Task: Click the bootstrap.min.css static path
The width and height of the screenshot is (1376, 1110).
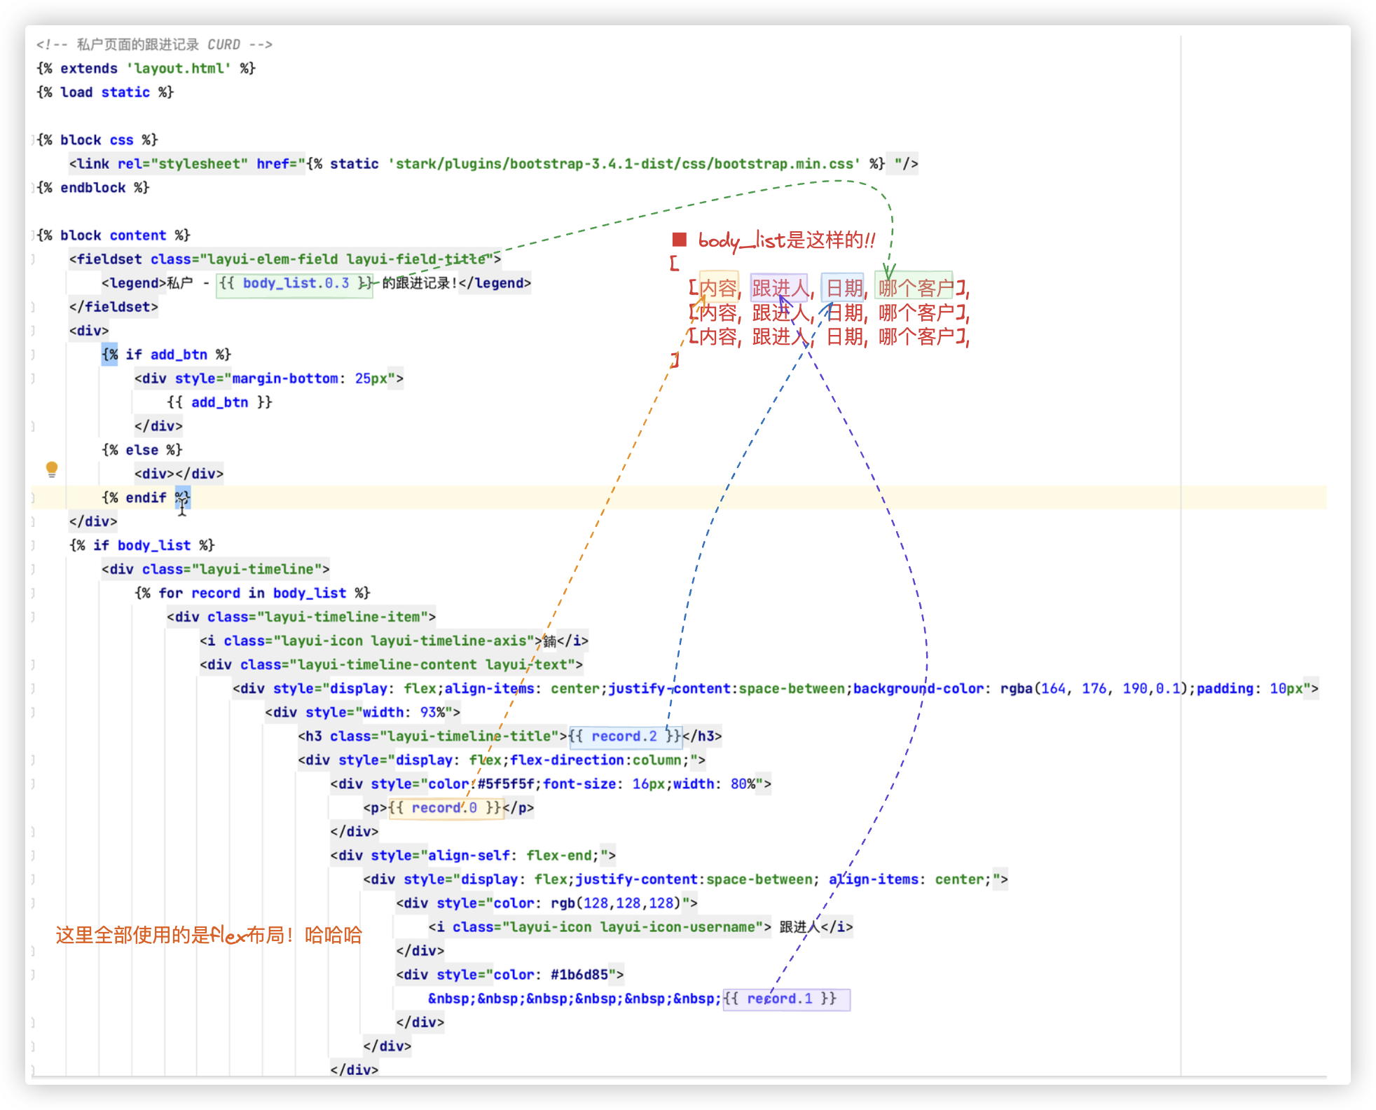Action: (624, 164)
